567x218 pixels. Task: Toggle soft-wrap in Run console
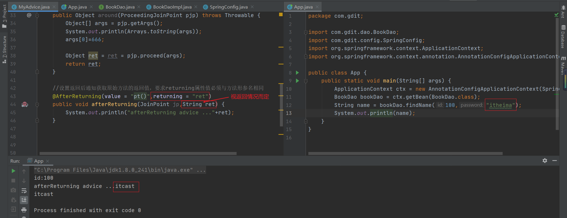point(24,191)
